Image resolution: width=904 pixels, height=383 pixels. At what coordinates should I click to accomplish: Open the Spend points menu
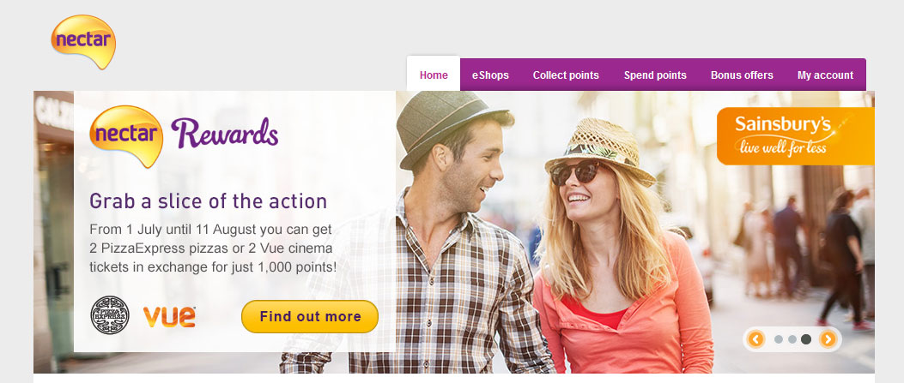(655, 75)
